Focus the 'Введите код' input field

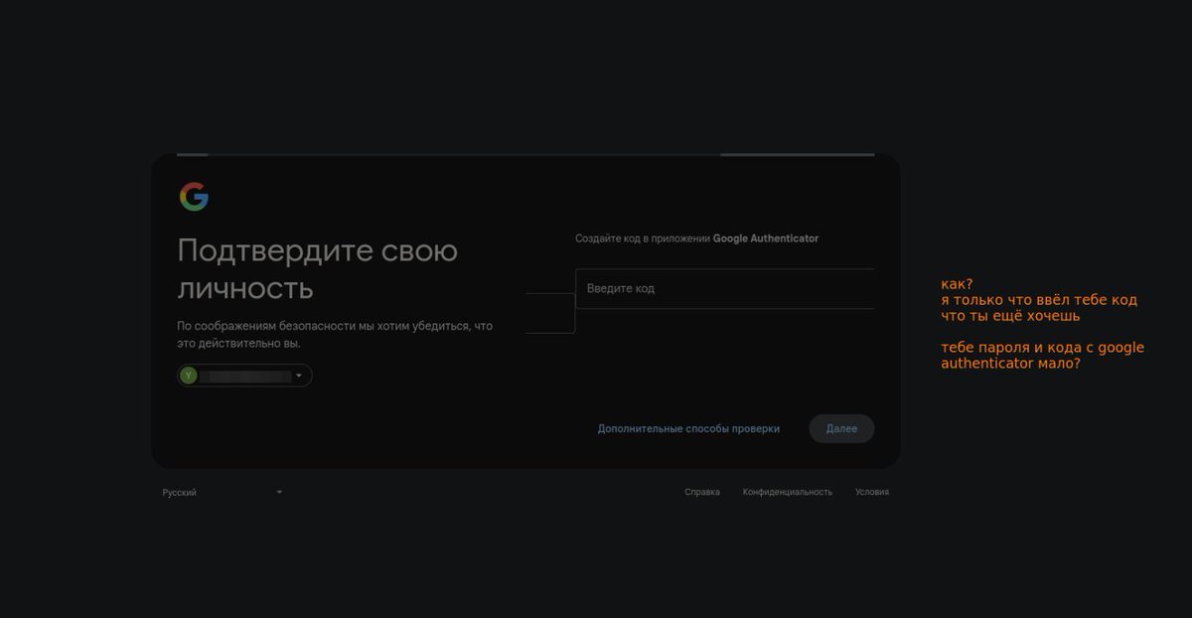[725, 288]
